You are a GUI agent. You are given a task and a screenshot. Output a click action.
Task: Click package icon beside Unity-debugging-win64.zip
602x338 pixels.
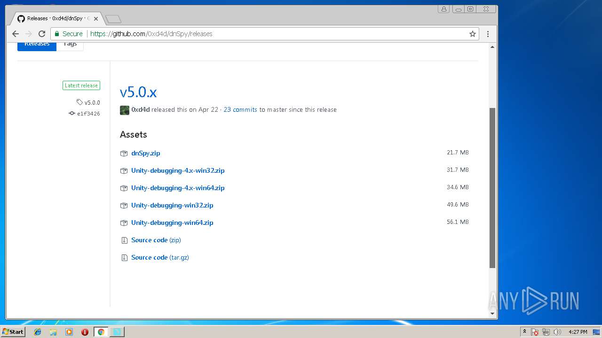pos(124,223)
